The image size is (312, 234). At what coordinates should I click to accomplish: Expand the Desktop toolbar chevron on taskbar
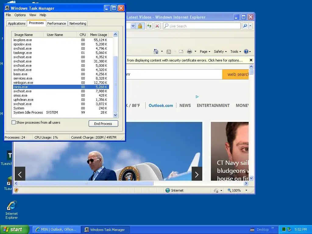(273, 228)
